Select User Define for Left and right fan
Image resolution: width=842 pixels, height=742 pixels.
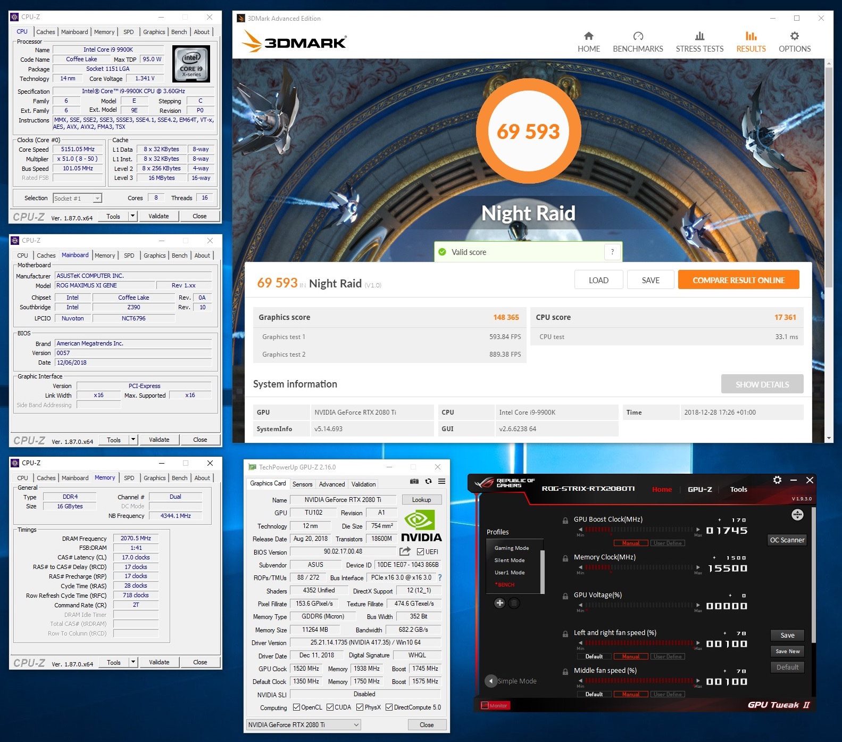[x=668, y=656]
